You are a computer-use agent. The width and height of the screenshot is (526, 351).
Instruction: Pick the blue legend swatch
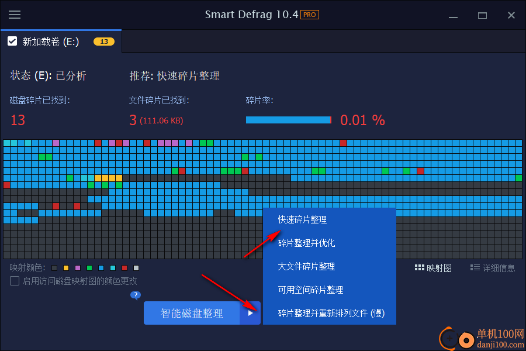tap(101, 268)
